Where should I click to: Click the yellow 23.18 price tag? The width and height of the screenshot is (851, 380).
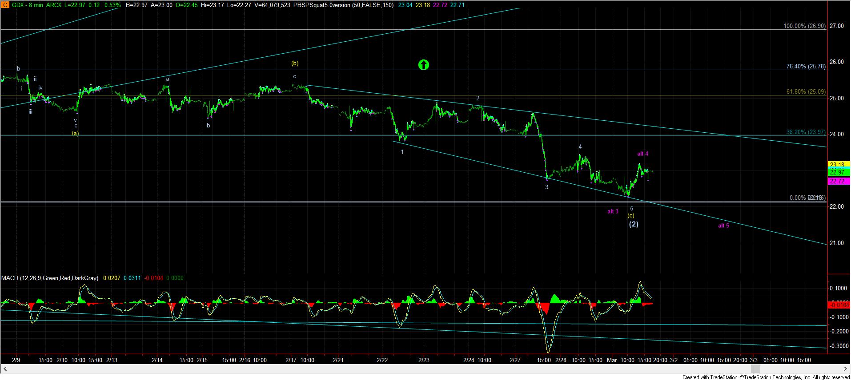tap(837, 165)
